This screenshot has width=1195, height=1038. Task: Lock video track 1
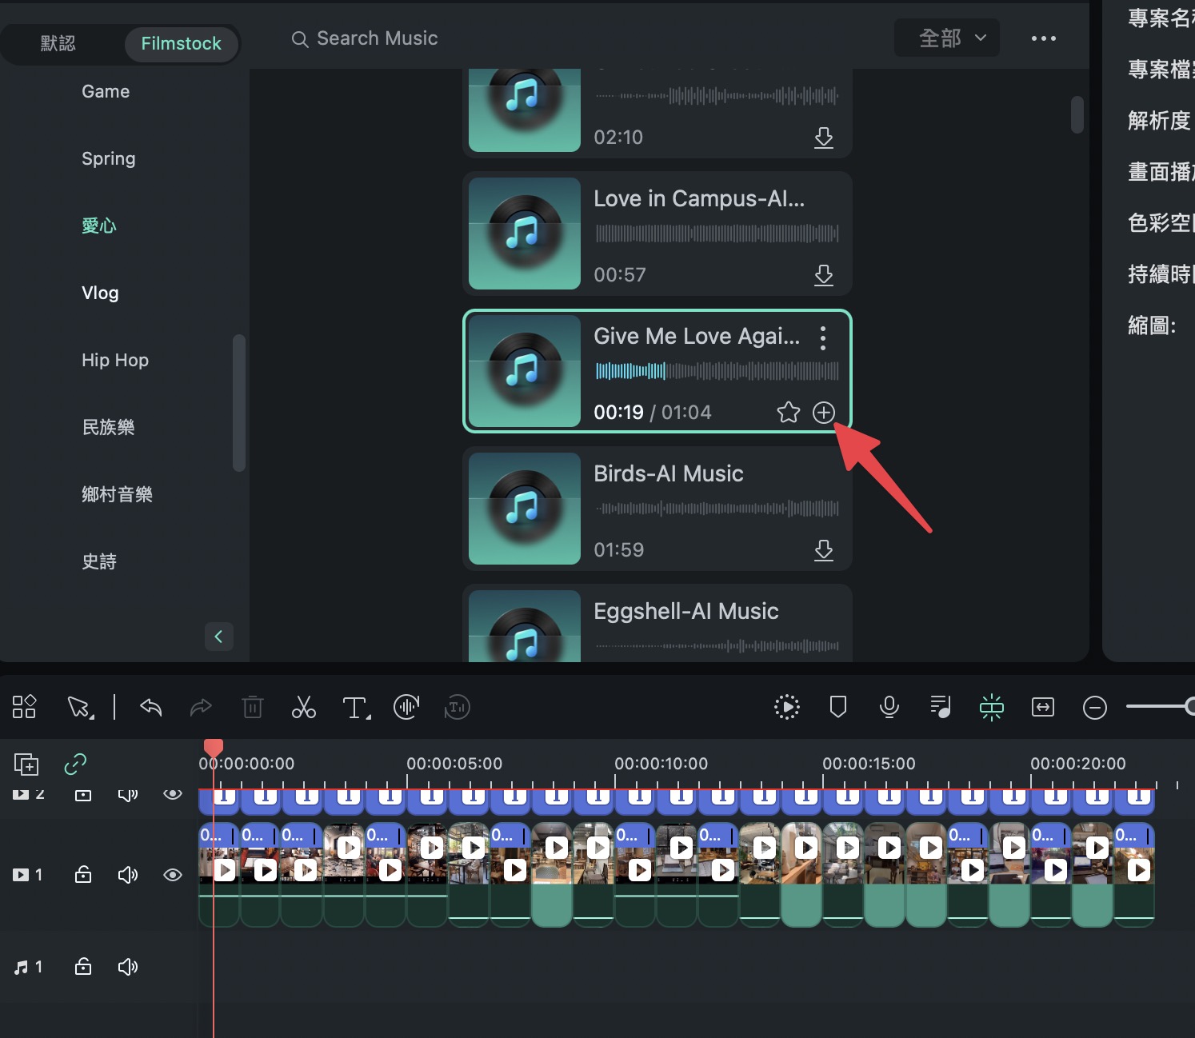pyautogui.click(x=83, y=875)
